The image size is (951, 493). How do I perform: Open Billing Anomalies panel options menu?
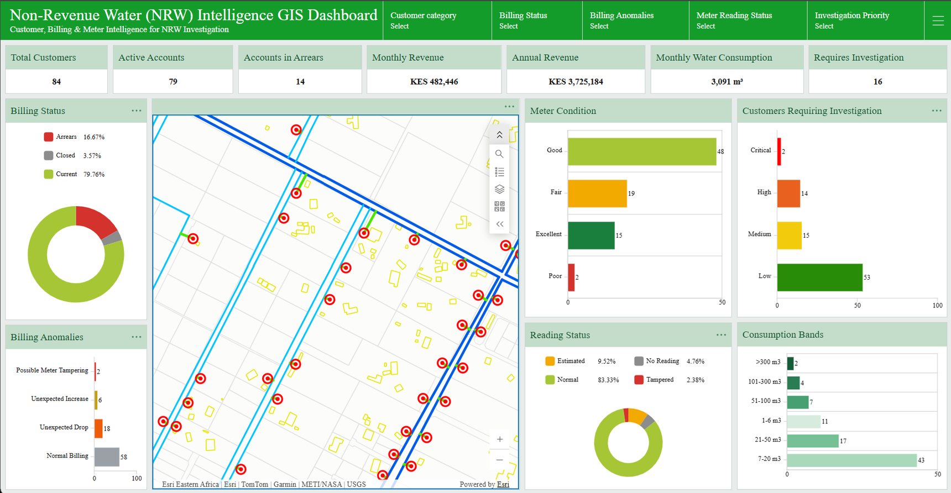pyautogui.click(x=137, y=337)
